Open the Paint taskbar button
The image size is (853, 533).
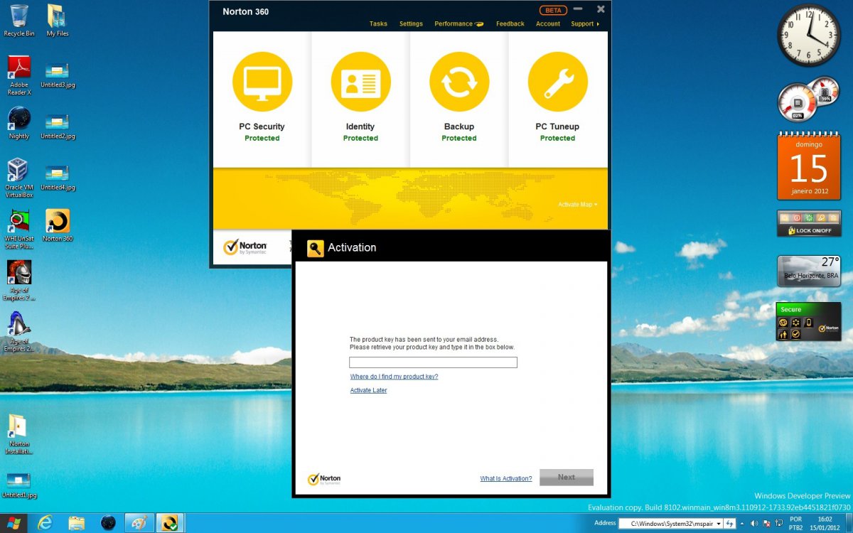[x=139, y=523]
